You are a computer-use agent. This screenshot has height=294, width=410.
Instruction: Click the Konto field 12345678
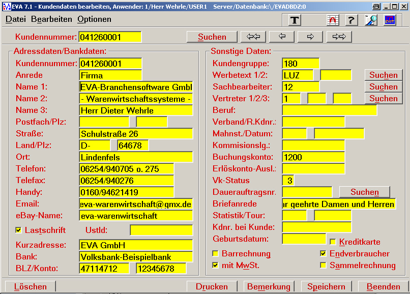pyautogui.click(x=161, y=269)
